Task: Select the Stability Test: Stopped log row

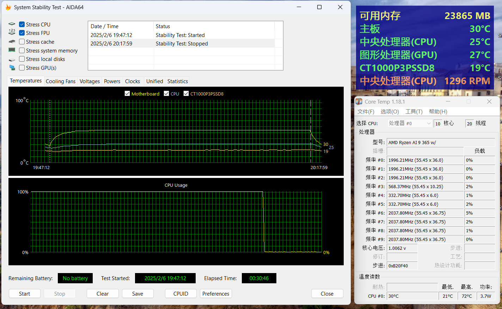Action: click(182, 43)
